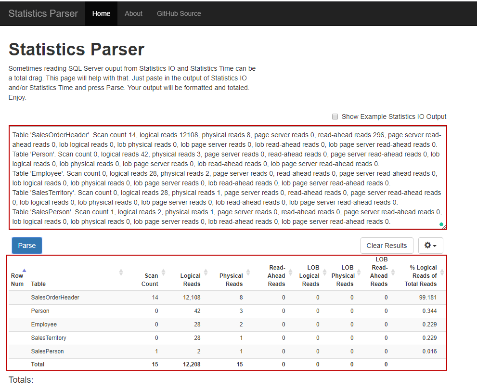Sort by Table column arrows
Screen dimensions: 477x389
point(121,272)
